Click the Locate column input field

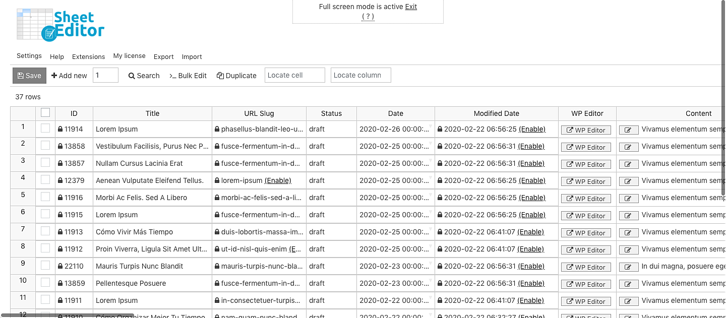tap(360, 75)
